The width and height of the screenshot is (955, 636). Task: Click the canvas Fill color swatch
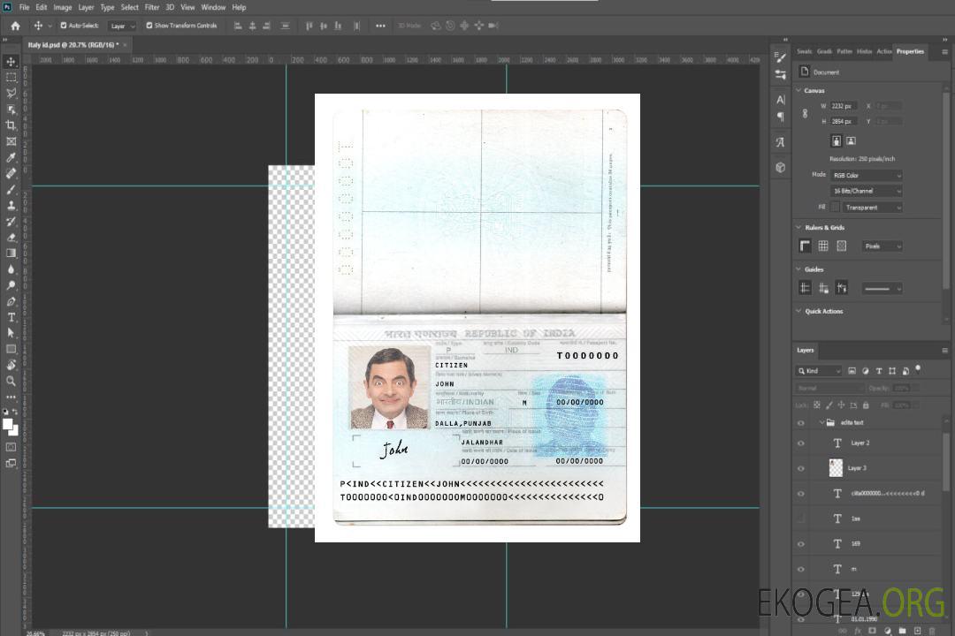tap(836, 208)
